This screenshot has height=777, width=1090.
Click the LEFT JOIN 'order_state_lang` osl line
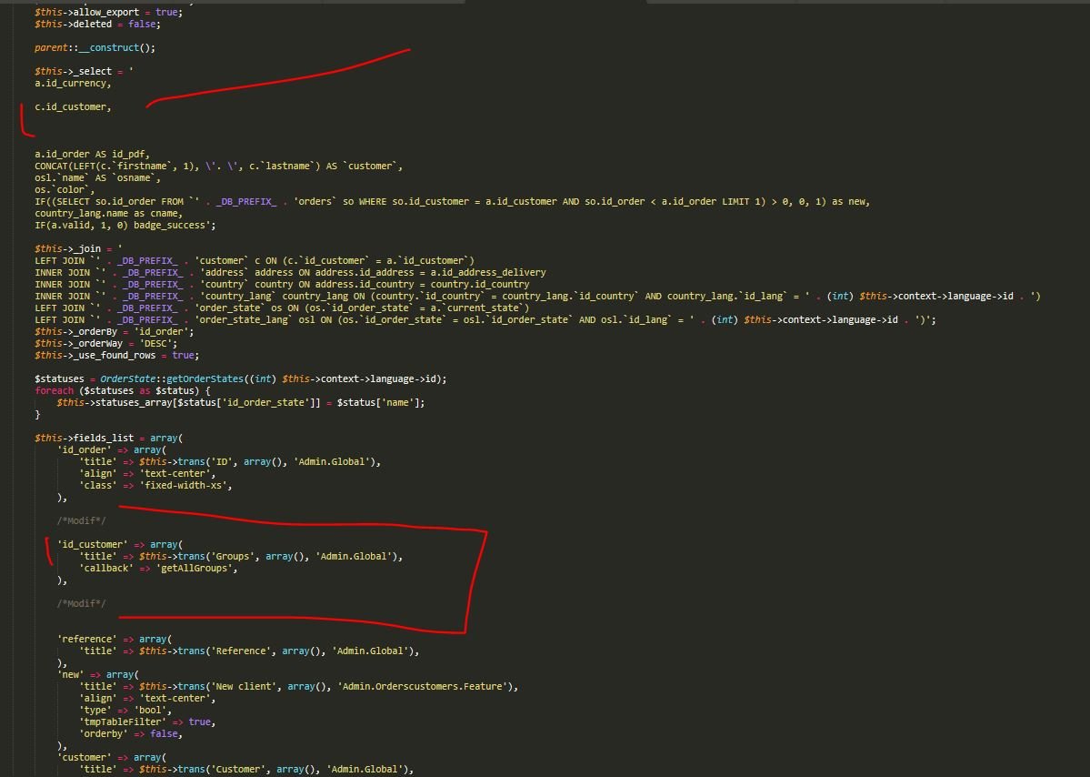[x=485, y=320]
